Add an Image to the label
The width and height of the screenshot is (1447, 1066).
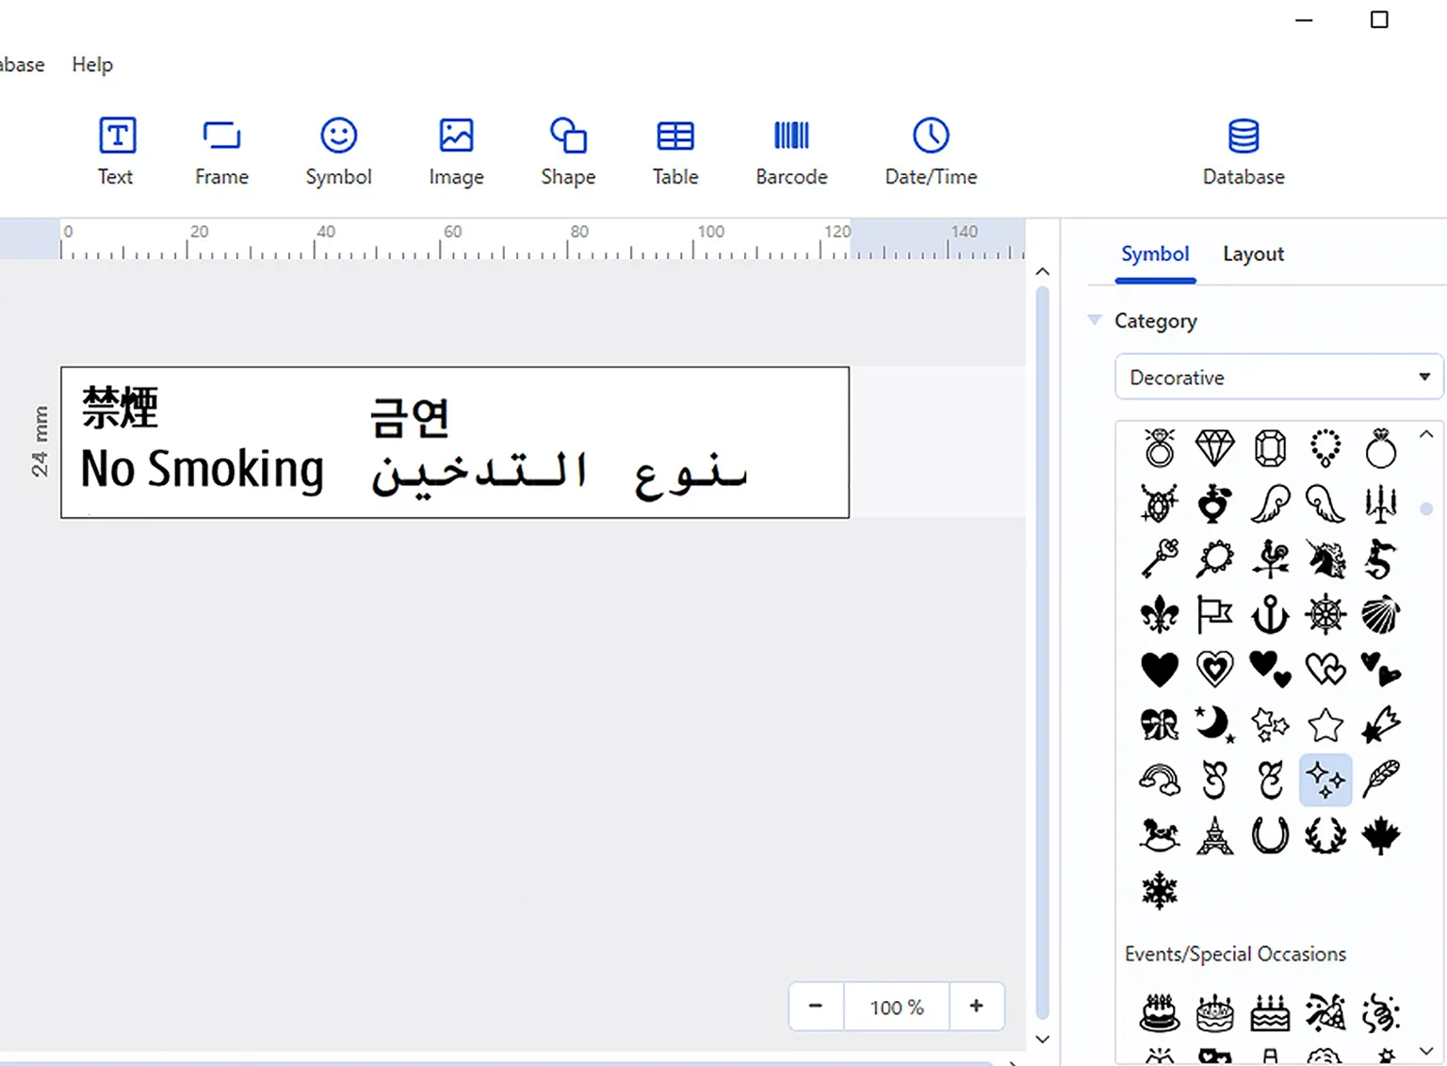[x=455, y=151]
